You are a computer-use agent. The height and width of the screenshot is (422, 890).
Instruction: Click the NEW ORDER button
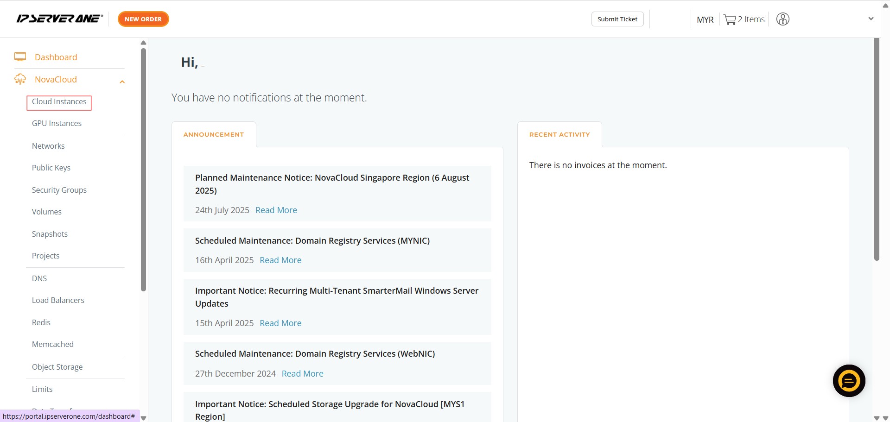pyautogui.click(x=143, y=19)
